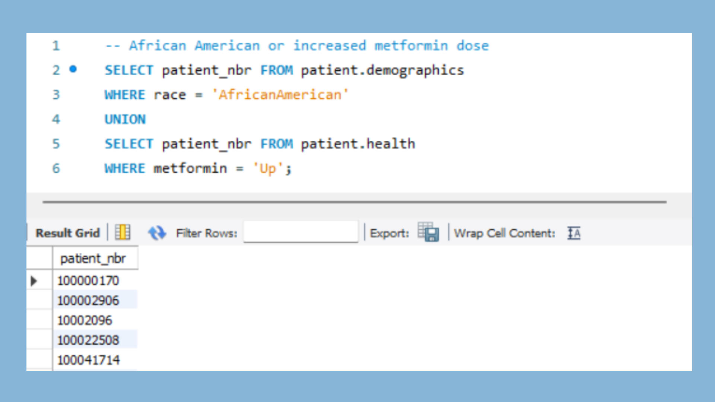This screenshot has height=402, width=715.
Task: Select cell 100002906 in the results
Action: tap(88, 300)
